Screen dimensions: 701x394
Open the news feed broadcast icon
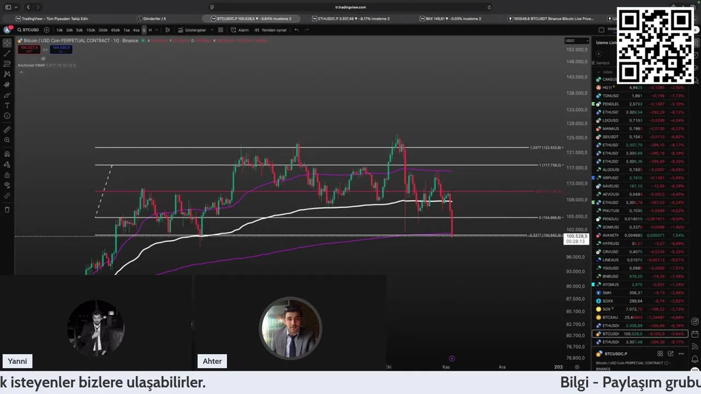[x=695, y=346]
